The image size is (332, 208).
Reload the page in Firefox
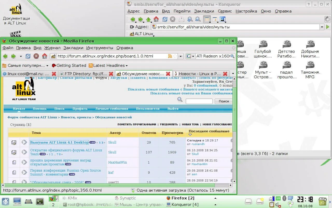click(28, 56)
